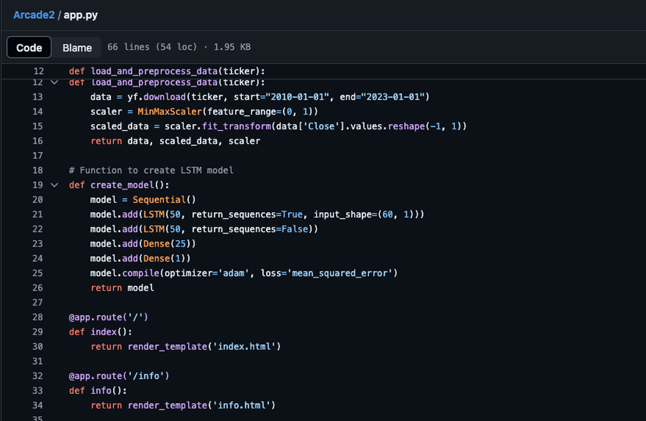Select line number 13
Screen dimensions: 646x421
point(38,97)
